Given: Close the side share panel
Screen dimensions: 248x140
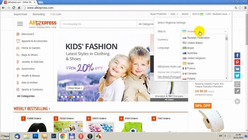Looking at the screenshot, I should 237,101.
